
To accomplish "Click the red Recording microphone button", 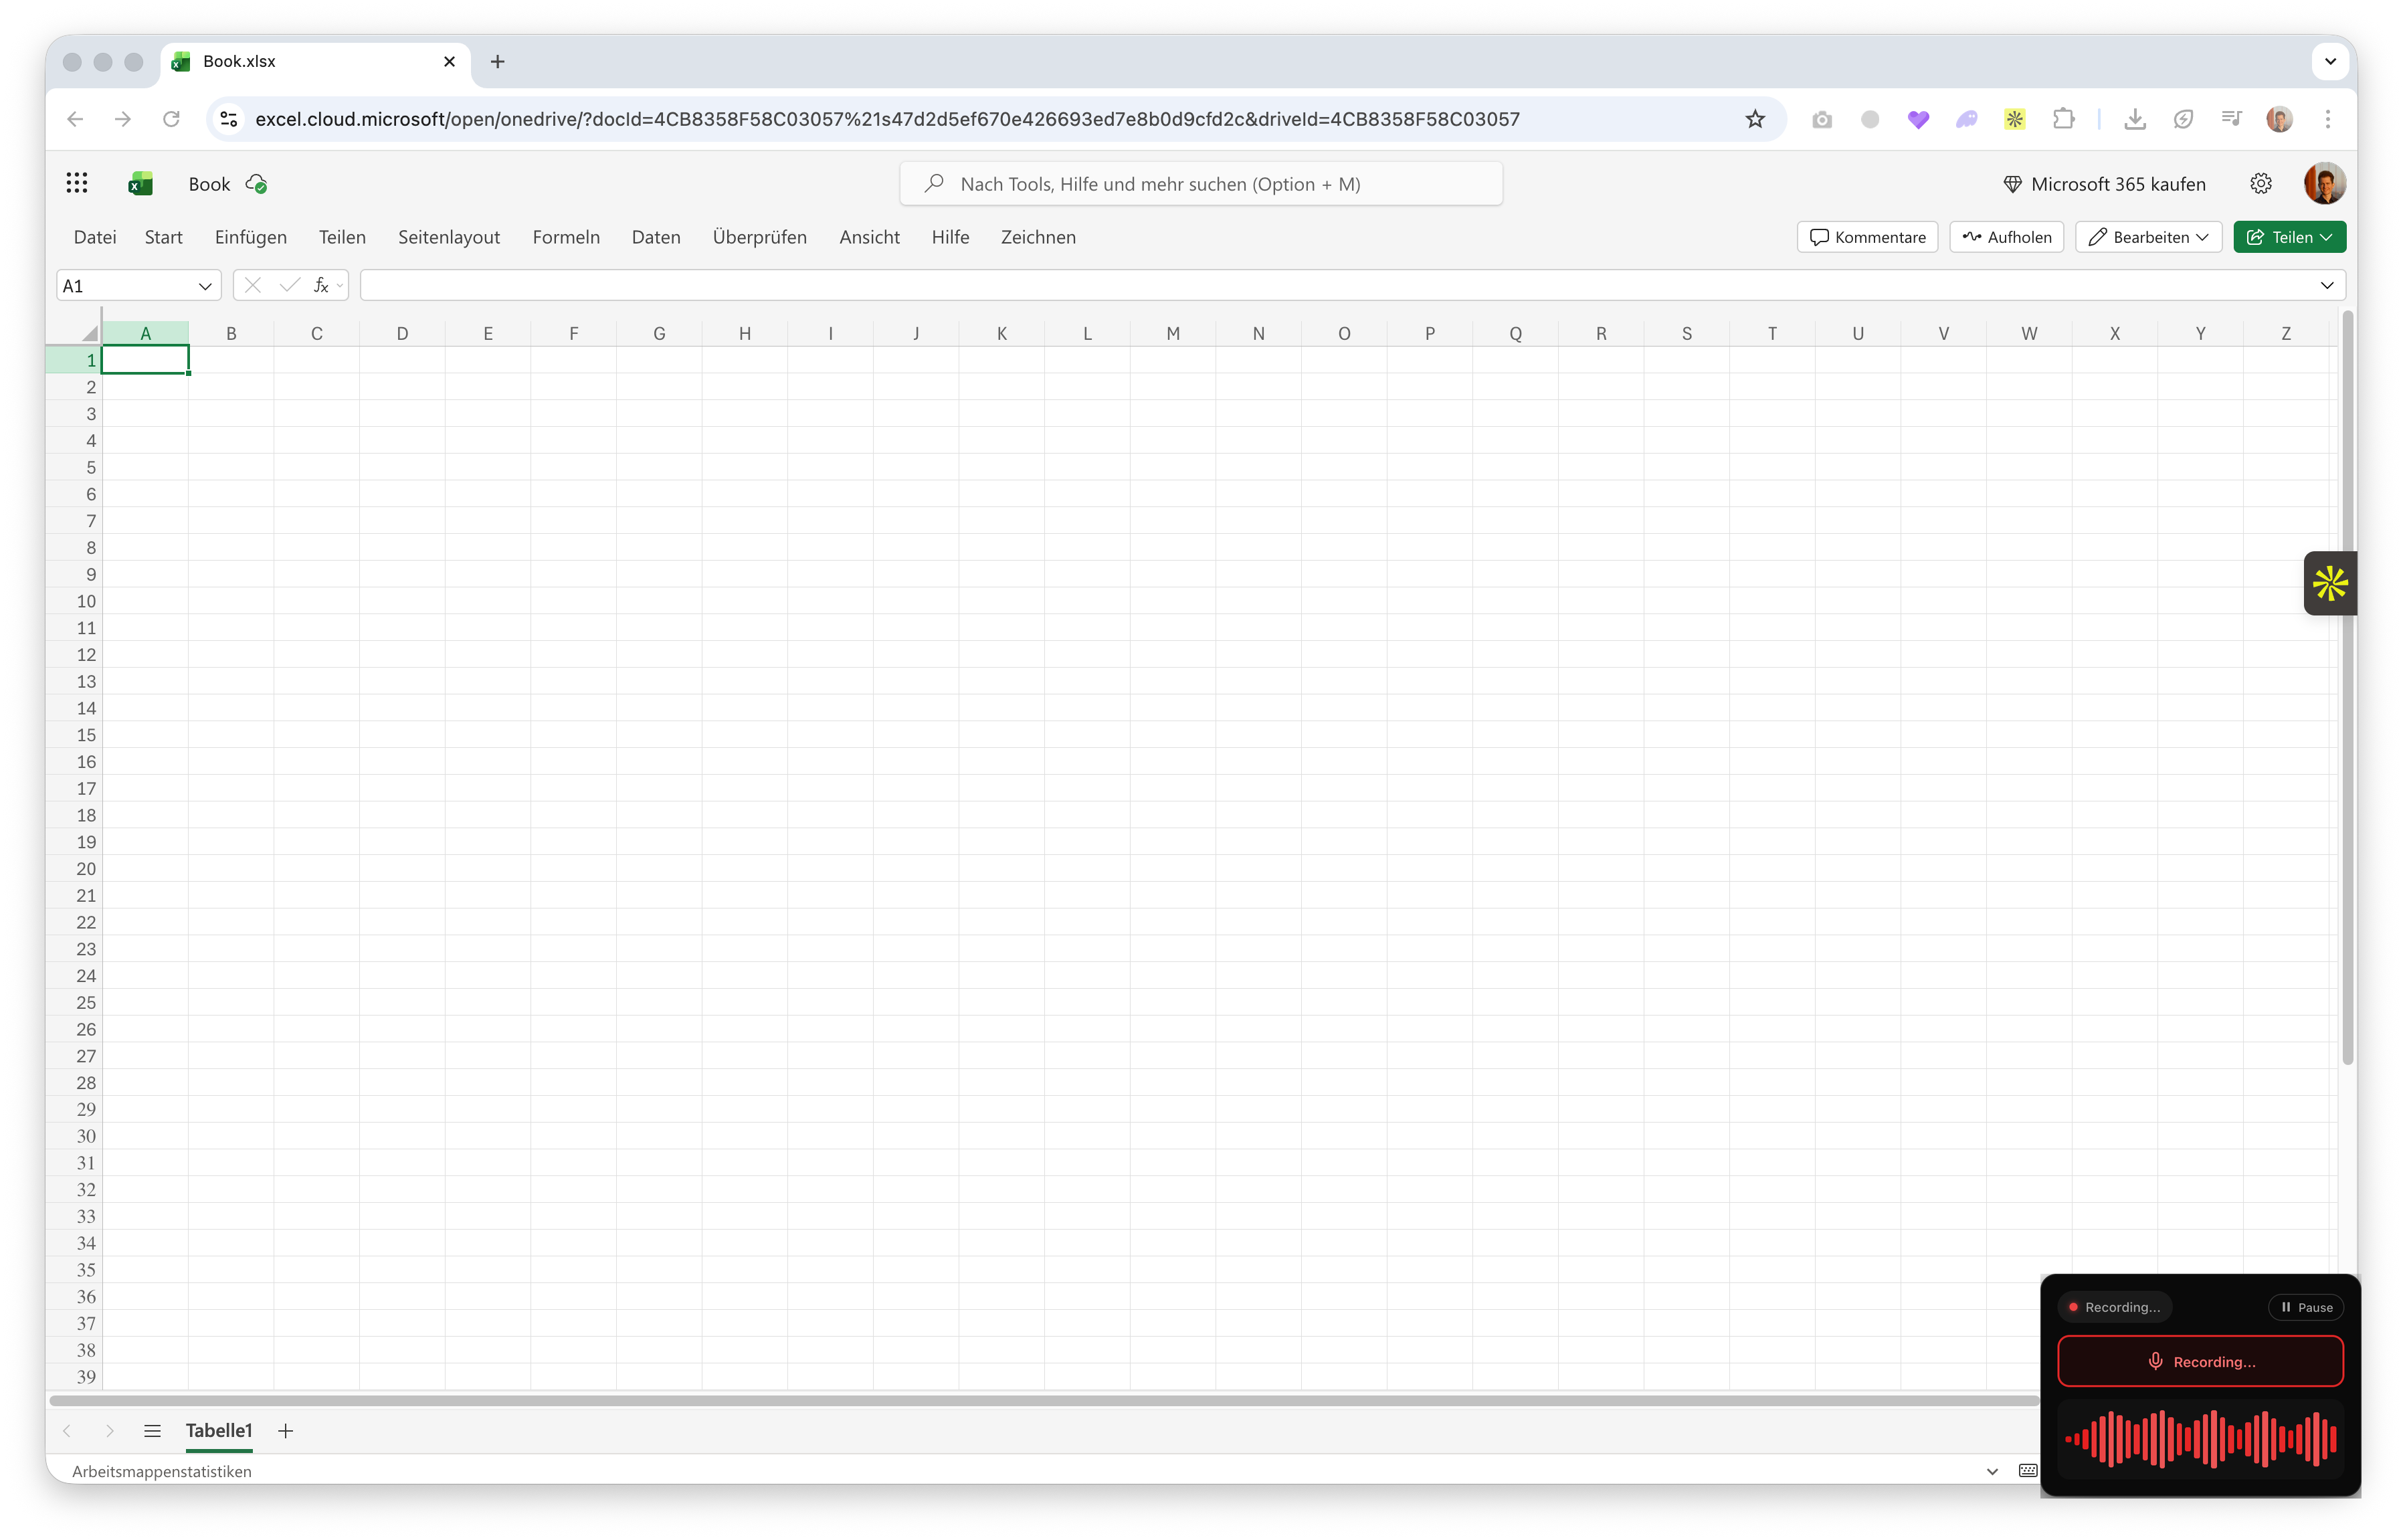I will click(2200, 1361).
